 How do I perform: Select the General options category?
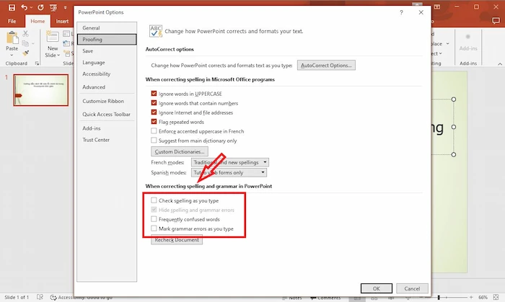107,28
